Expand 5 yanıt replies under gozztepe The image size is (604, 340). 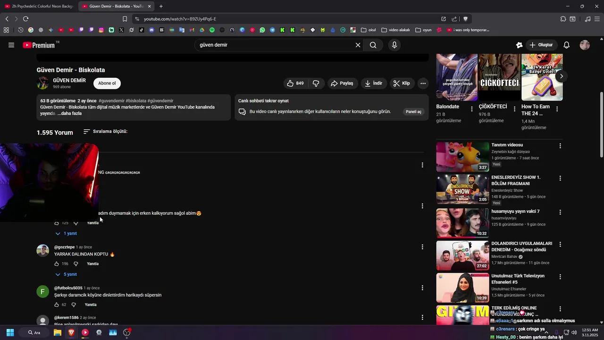tap(66, 274)
